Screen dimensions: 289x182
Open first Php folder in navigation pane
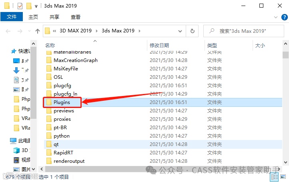click(22, 99)
